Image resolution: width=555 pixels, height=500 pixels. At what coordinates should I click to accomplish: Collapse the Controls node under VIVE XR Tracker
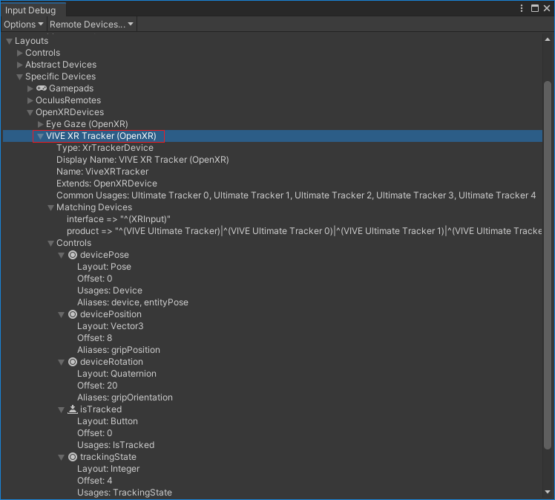click(x=51, y=243)
